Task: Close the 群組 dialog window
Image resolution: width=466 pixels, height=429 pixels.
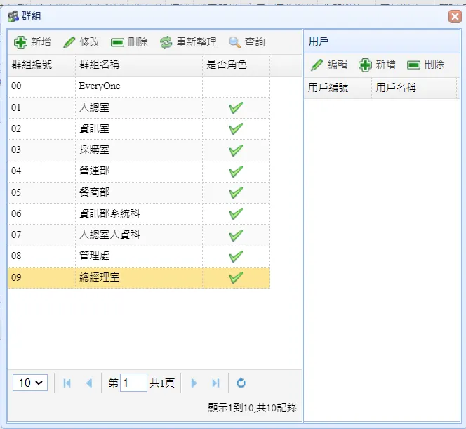Action: coord(455,16)
